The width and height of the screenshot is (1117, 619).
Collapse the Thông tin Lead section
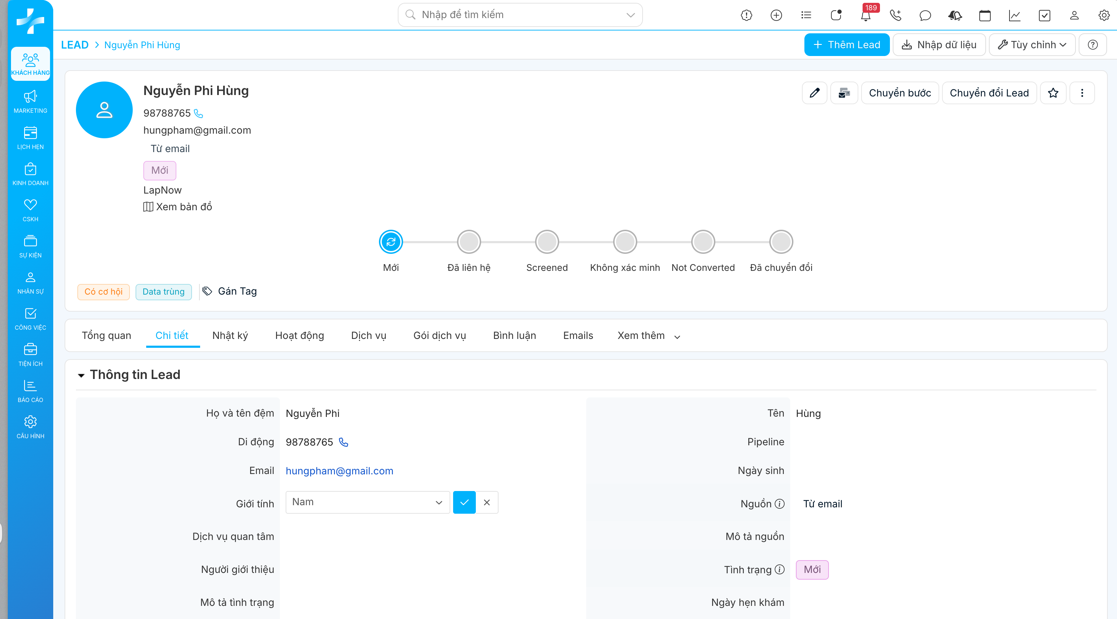(x=81, y=375)
